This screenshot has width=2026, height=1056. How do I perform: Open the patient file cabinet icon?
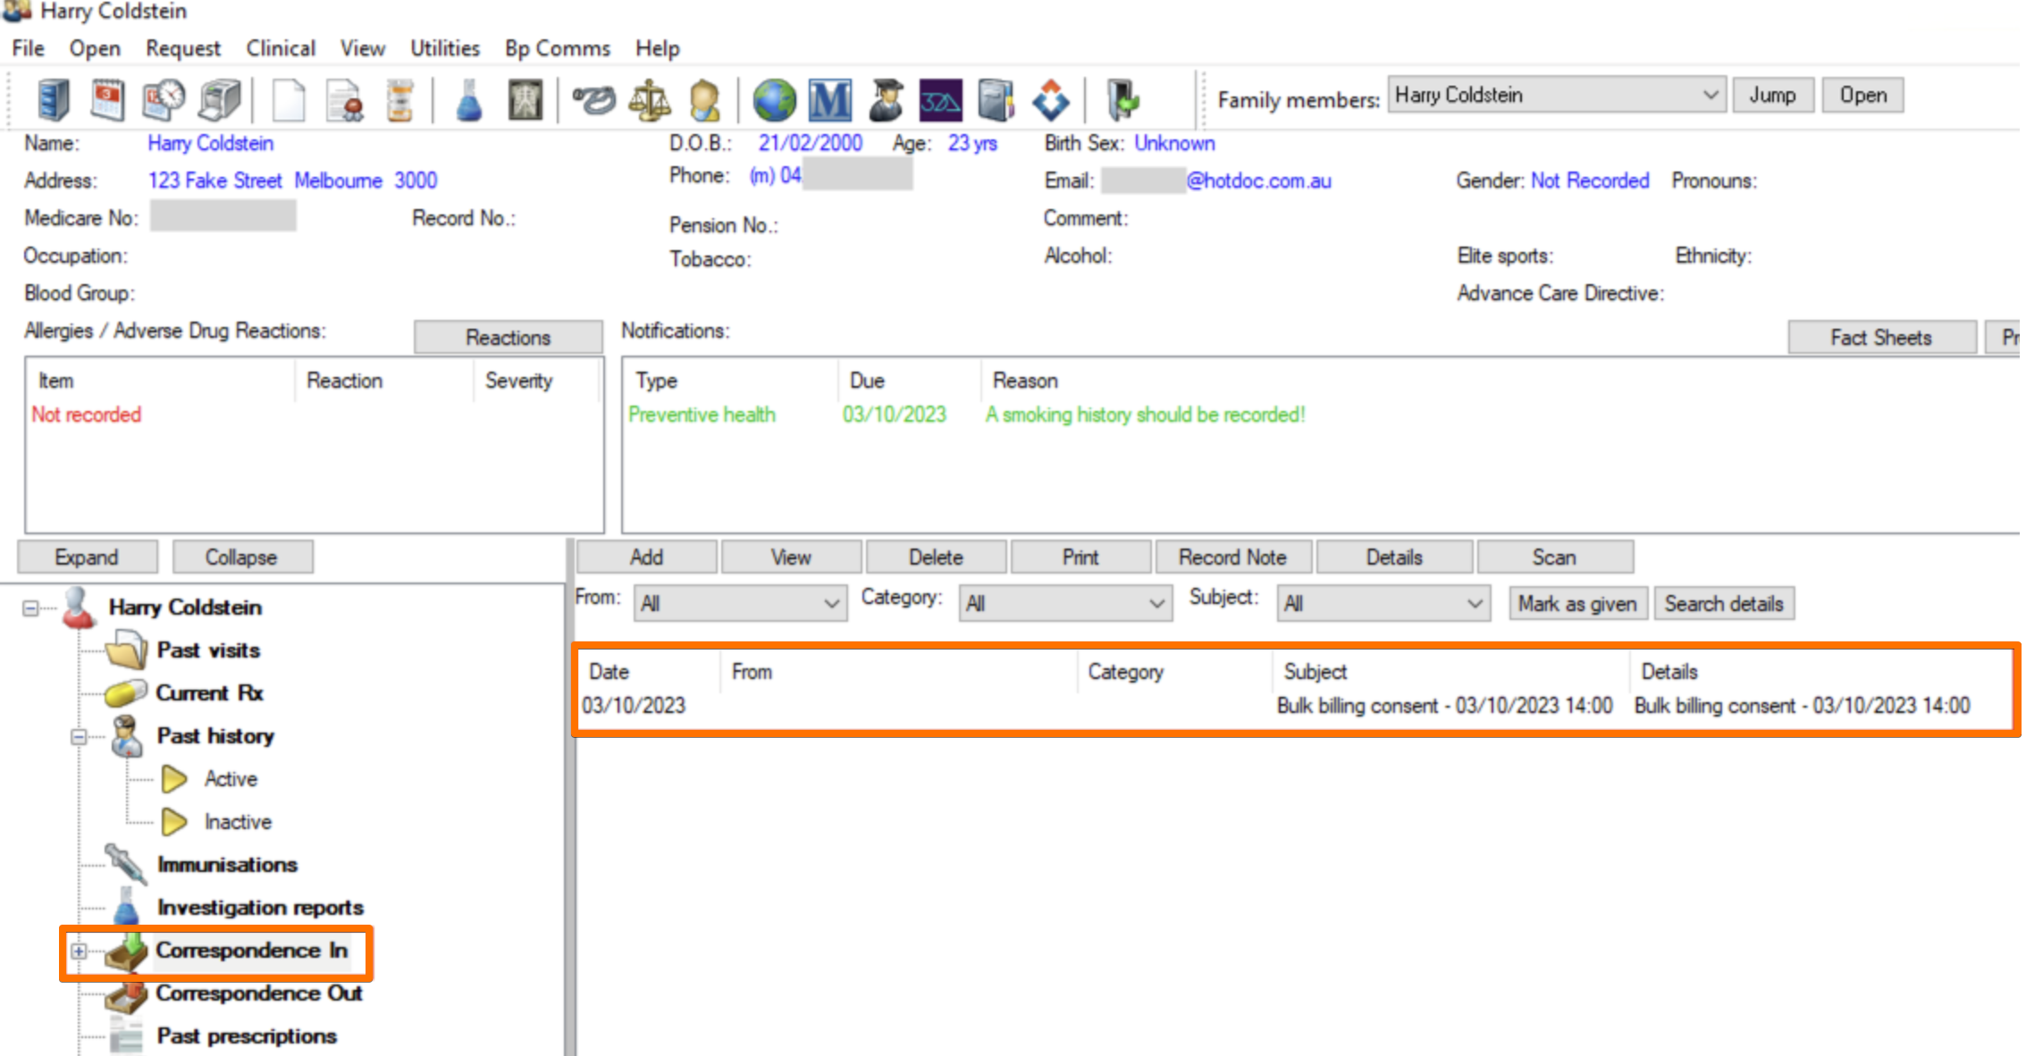54,100
